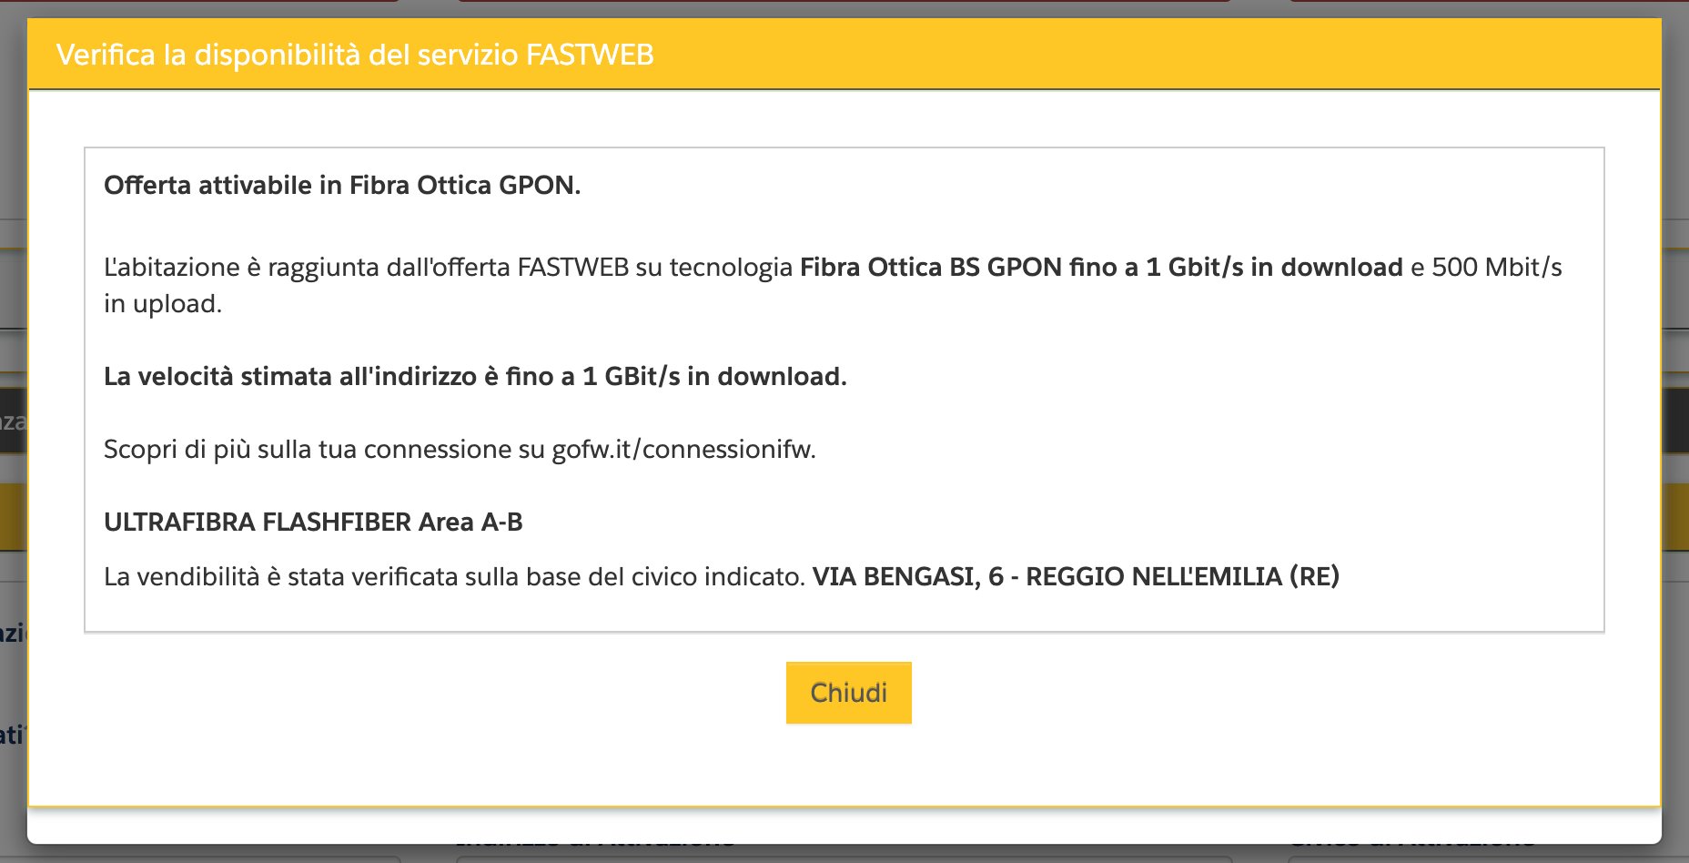Click '1 Gbit/s in download' in the technology sentence
This screenshot has height=863, width=1689.
pos(1274,268)
